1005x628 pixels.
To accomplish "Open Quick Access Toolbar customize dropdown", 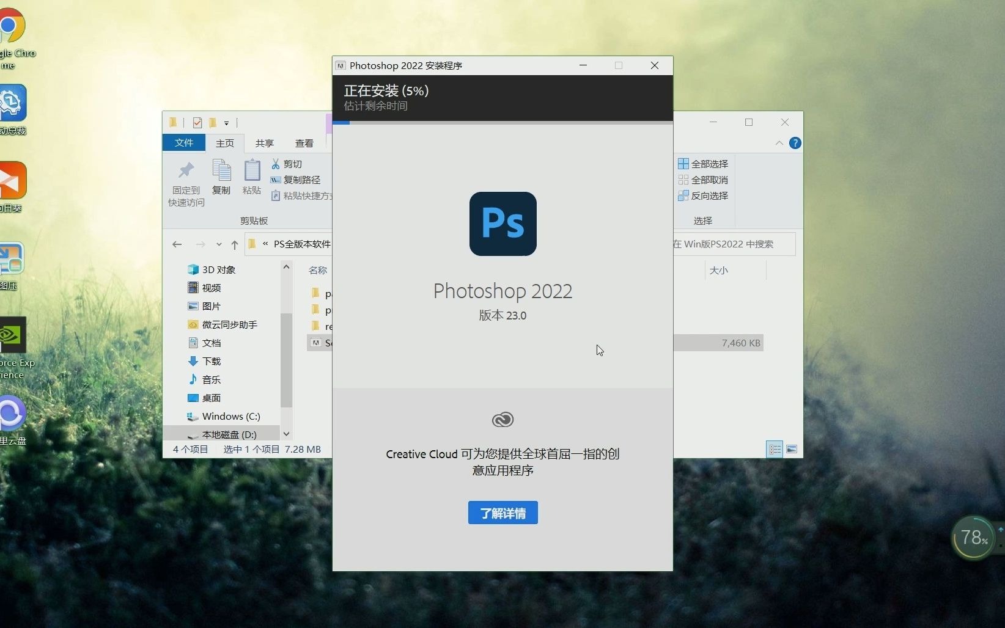I will click(x=226, y=123).
